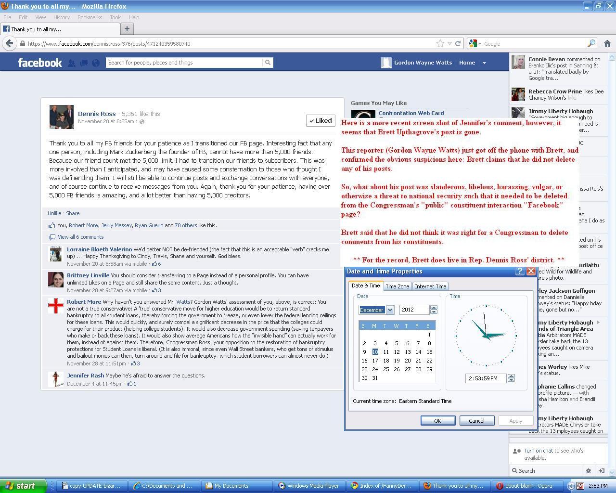Click Cancel in Date and Time dialog
Screen dimensions: 616x493
[x=476, y=421]
